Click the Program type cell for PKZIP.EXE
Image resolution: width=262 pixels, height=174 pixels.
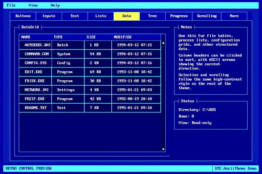pyautogui.click(x=68, y=99)
